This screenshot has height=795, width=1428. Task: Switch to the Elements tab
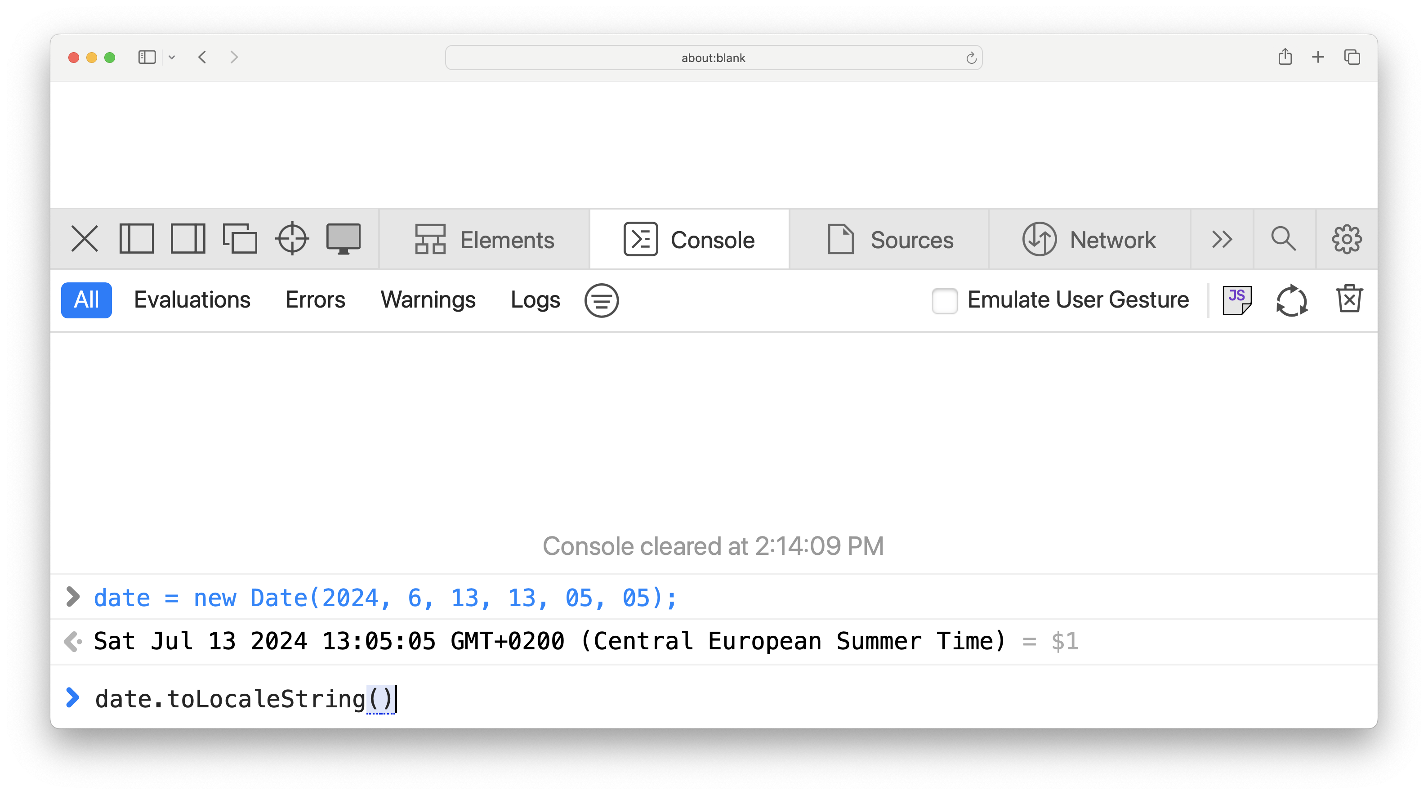[x=485, y=240]
